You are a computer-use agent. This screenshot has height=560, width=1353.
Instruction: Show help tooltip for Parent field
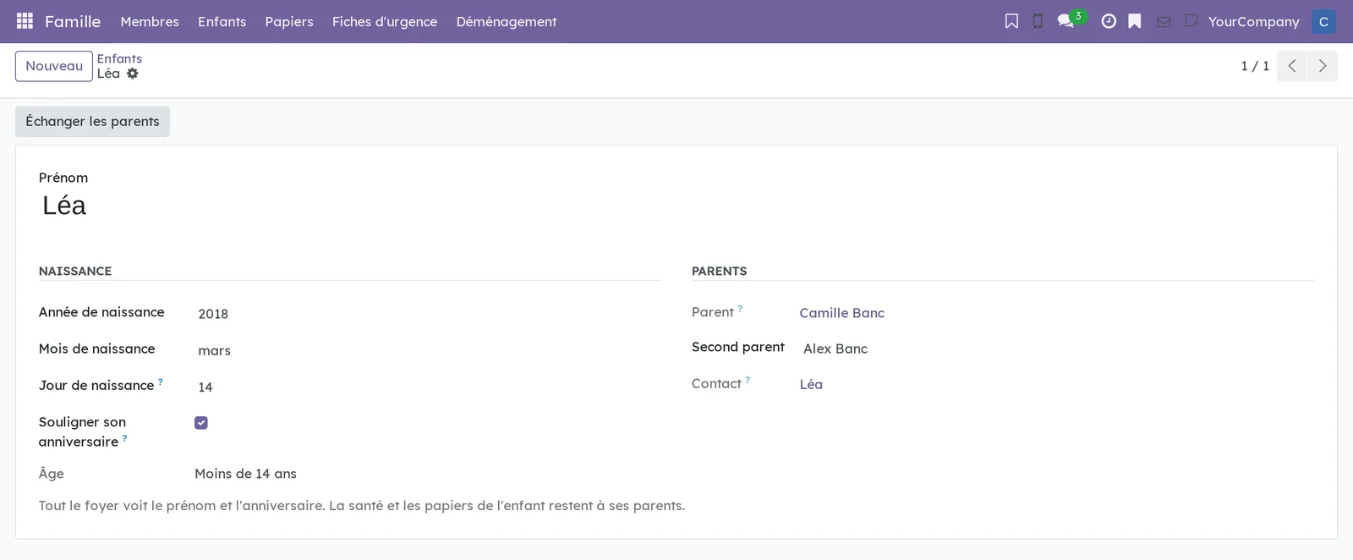(x=740, y=309)
